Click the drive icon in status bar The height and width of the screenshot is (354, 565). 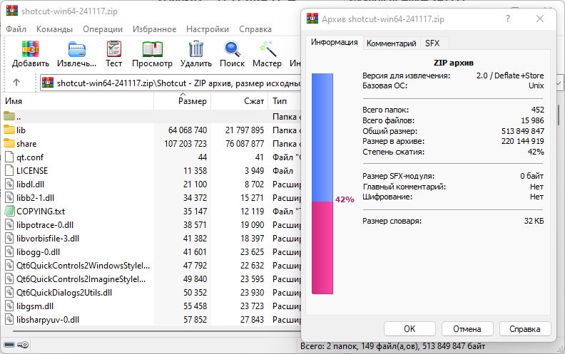point(9,345)
